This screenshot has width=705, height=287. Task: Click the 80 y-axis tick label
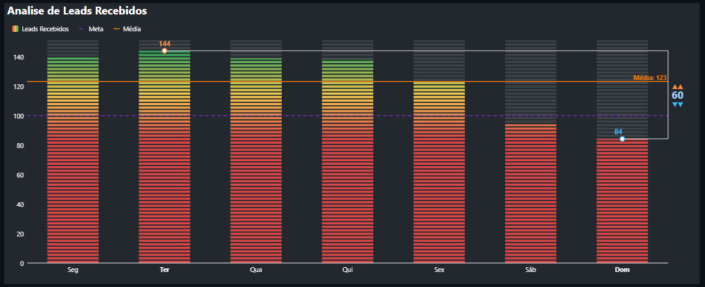[x=20, y=146]
